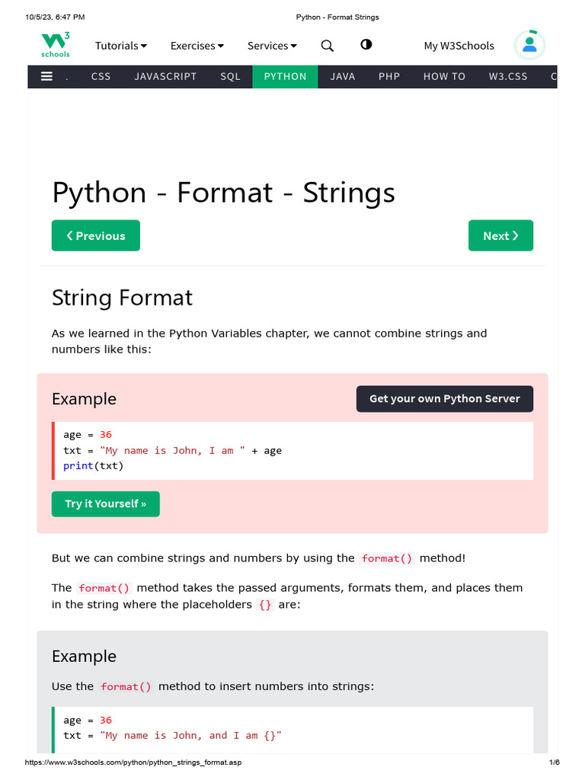
Task: Click the W3Schools logo
Action: [x=56, y=45]
